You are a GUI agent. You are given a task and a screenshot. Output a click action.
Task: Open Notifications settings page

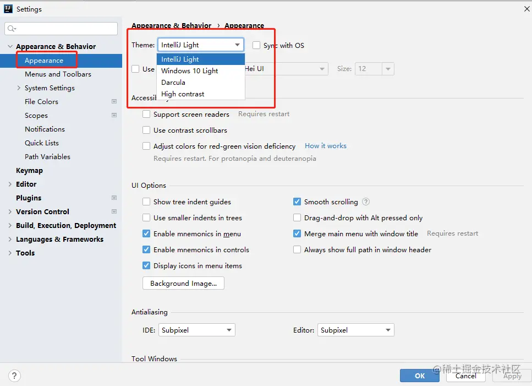click(45, 129)
